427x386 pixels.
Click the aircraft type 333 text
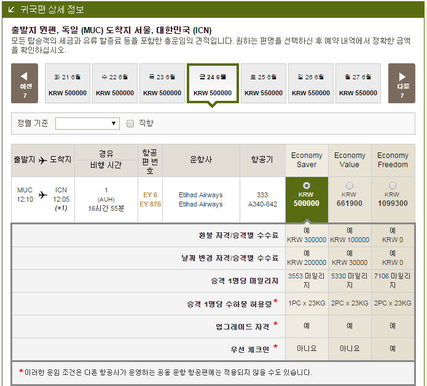pyautogui.click(x=262, y=195)
